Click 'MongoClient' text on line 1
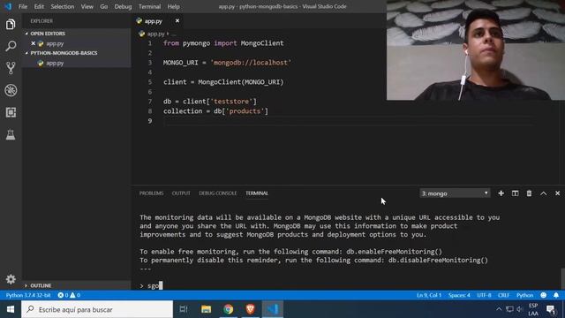 262,43
